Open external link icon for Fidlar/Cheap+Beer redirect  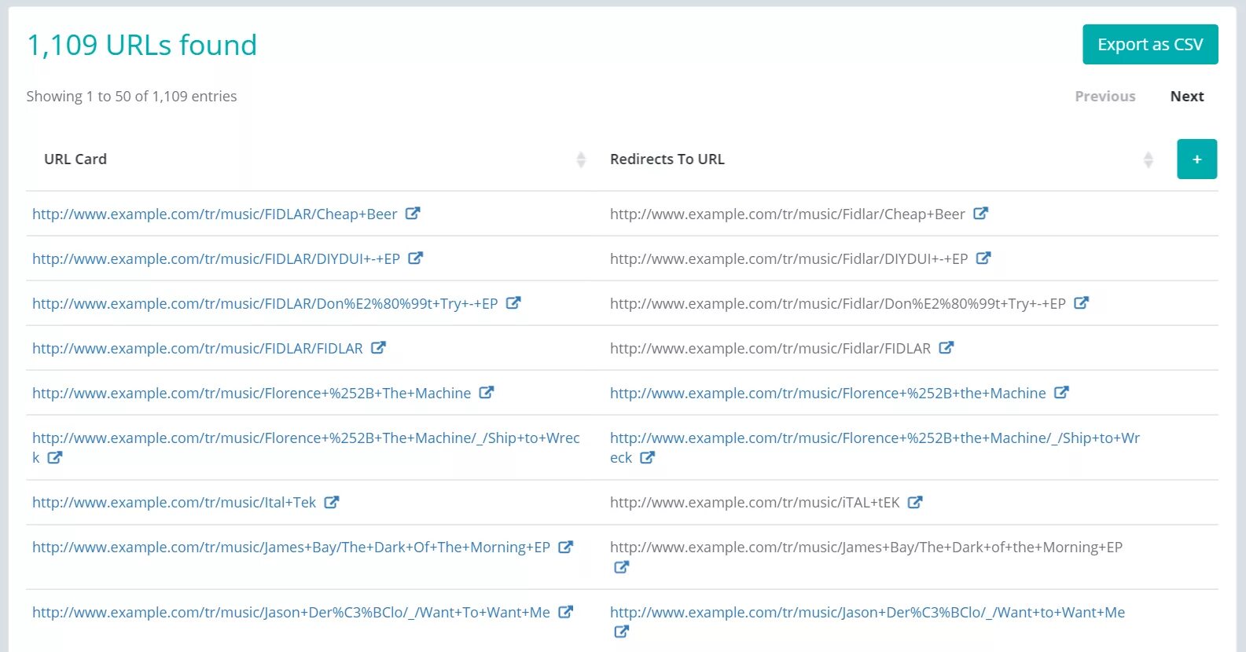(x=980, y=214)
